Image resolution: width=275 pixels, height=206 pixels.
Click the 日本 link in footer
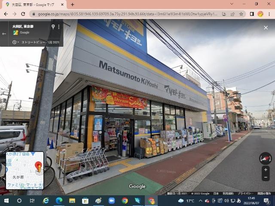pyautogui.click(x=216, y=194)
